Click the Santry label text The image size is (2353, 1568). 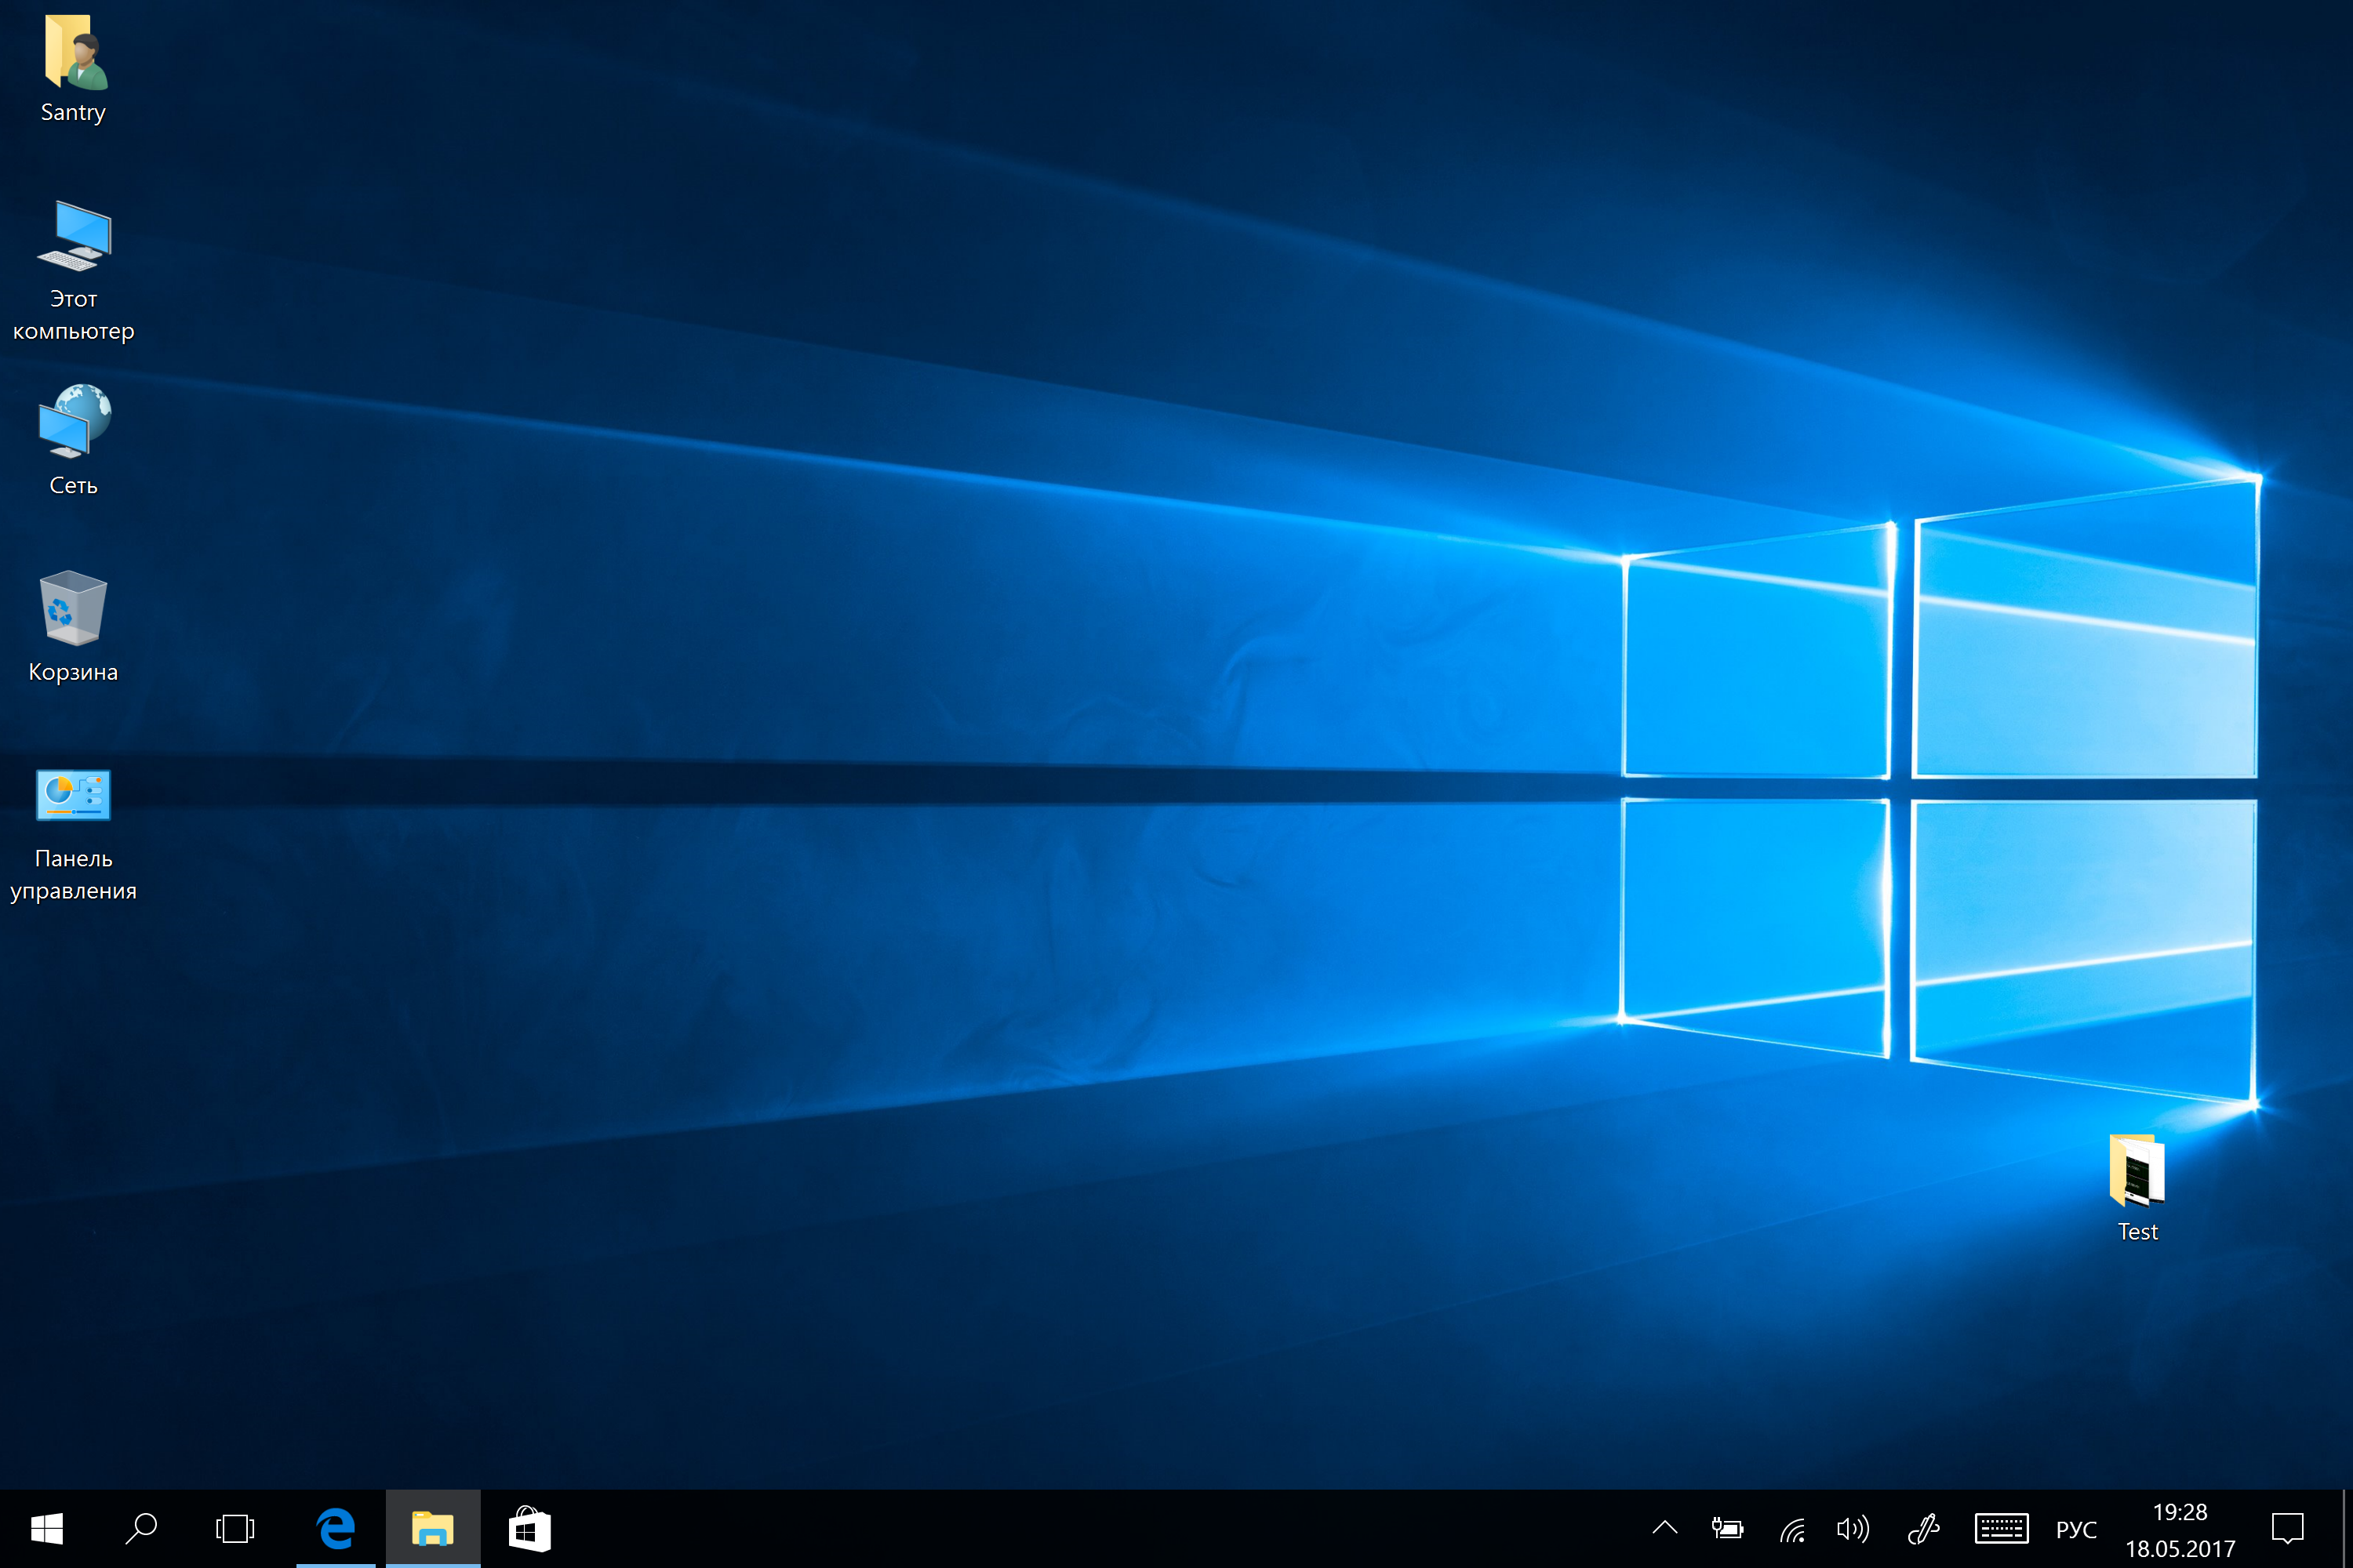(73, 112)
